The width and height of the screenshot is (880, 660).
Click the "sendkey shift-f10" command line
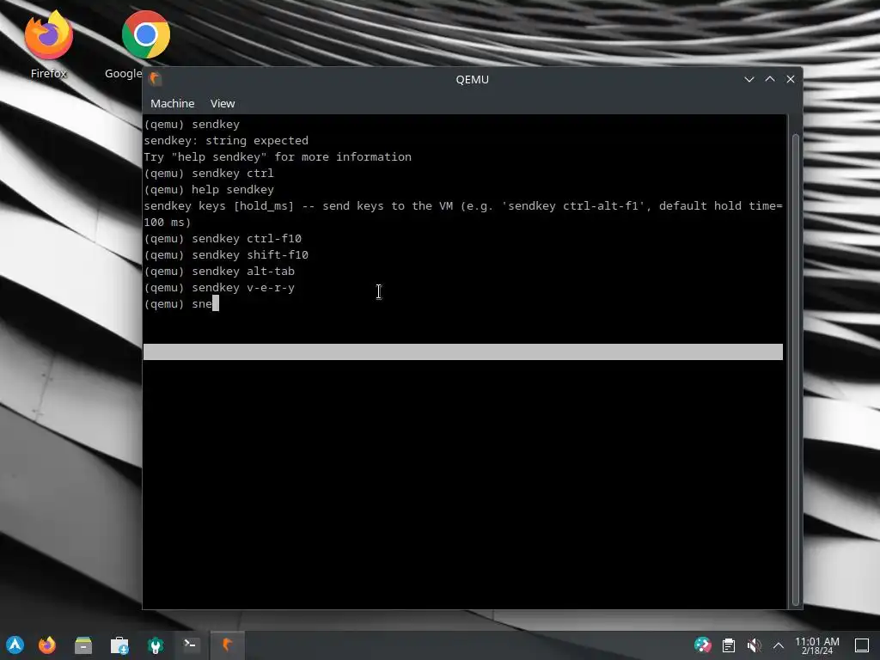(226, 254)
